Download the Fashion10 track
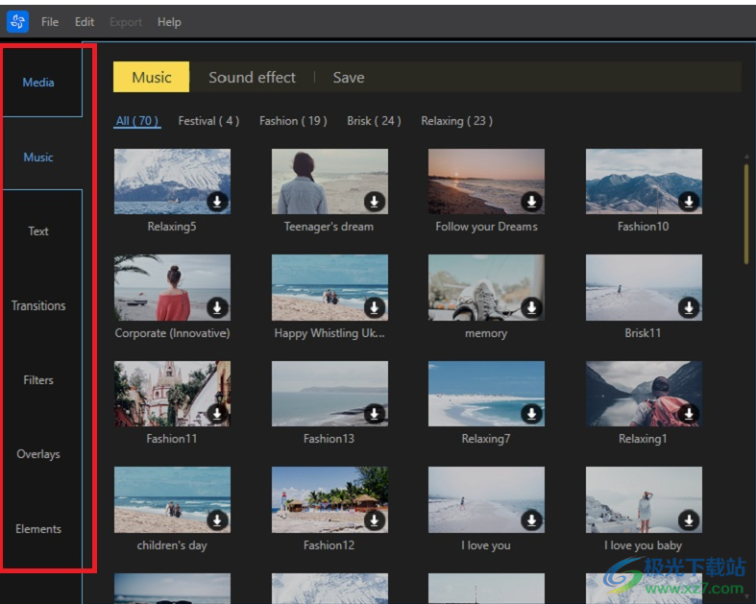 689,202
